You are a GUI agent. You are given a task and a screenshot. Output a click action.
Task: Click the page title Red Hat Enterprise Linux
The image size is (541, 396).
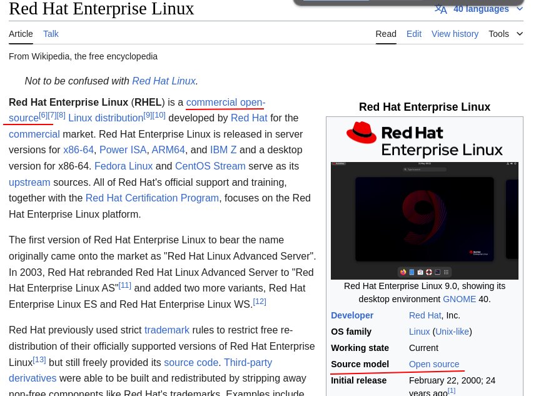[x=101, y=9]
